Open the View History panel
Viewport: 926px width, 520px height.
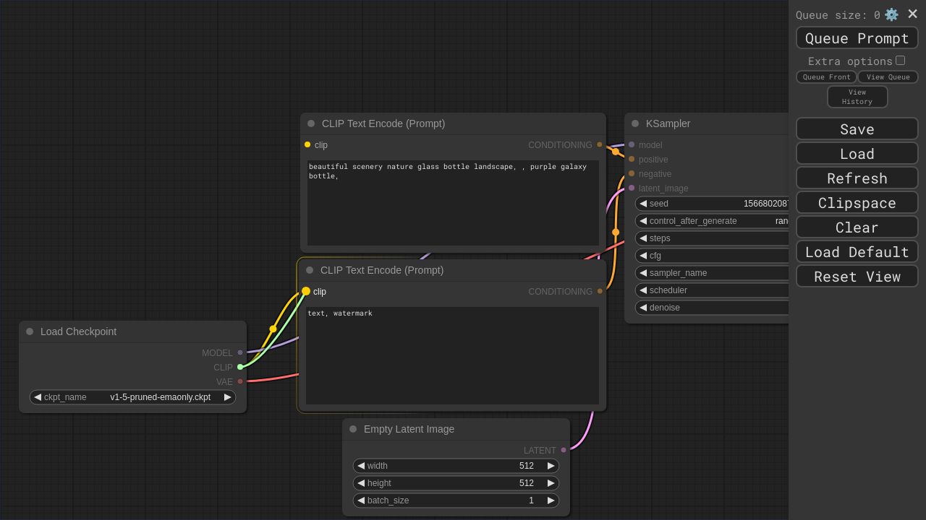pyautogui.click(x=857, y=97)
